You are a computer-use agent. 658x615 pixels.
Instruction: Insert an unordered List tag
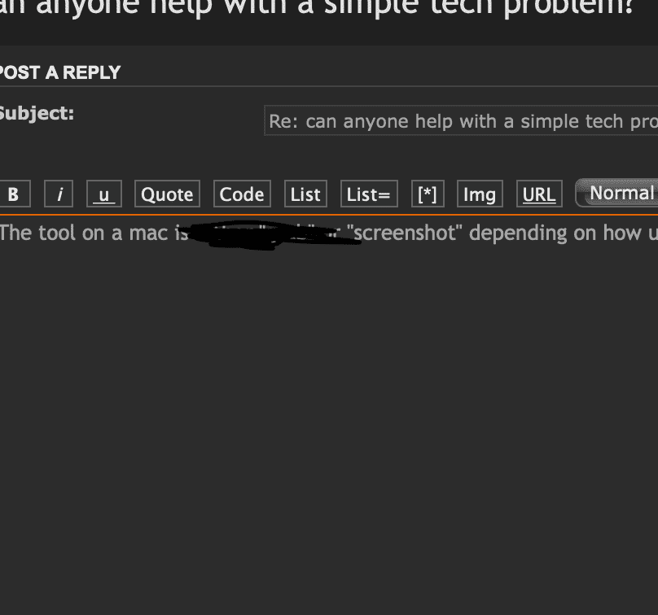pyautogui.click(x=305, y=194)
